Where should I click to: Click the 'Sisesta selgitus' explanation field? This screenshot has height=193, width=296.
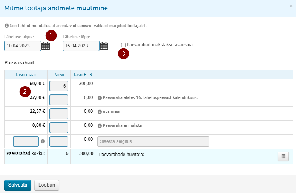(x=153, y=141)
